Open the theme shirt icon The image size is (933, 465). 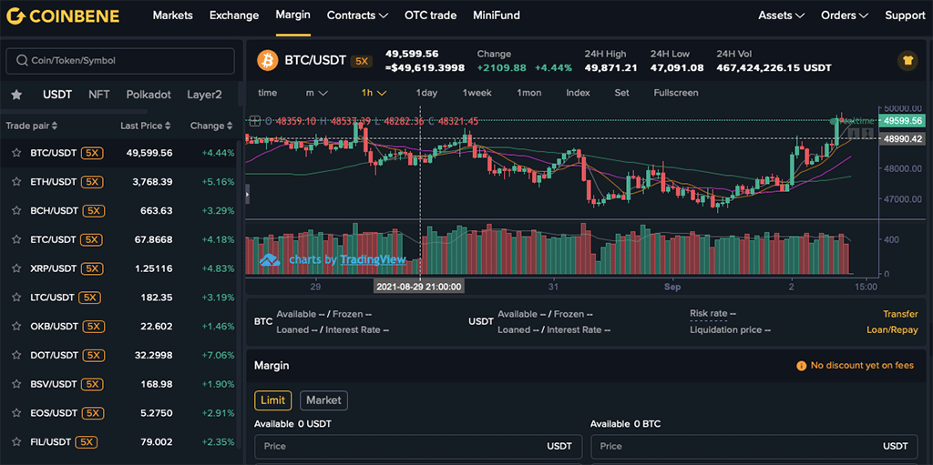(907, 61)
